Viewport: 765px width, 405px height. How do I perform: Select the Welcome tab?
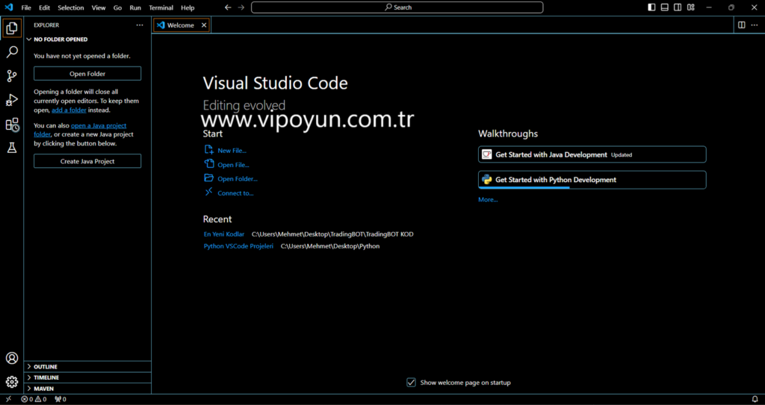[x=181, y=25]
